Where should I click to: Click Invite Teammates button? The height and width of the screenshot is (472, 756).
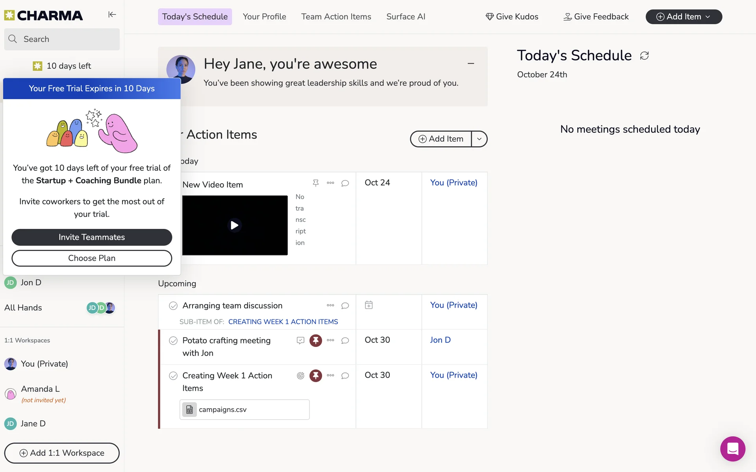(x=92, y=237)
